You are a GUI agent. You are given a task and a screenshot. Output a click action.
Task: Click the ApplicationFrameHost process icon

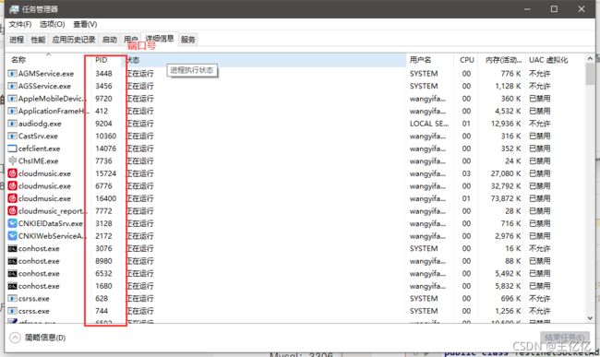coord(12,111)
